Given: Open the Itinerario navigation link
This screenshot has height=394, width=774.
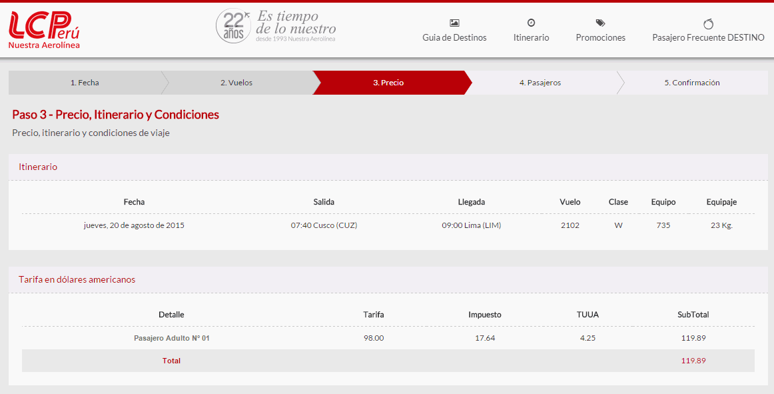Looking at the screenshot, I should click(531, 38).
